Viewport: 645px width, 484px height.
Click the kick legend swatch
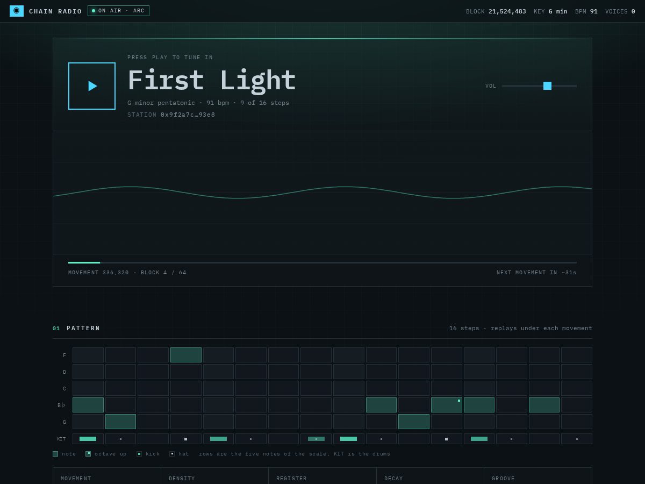(139, 454)
